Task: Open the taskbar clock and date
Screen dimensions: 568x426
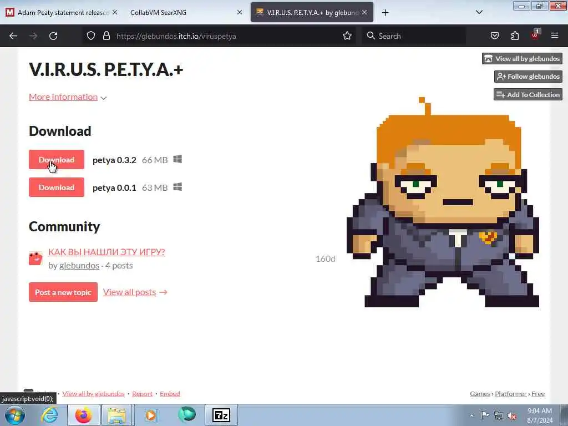Action: click(540, 415)
